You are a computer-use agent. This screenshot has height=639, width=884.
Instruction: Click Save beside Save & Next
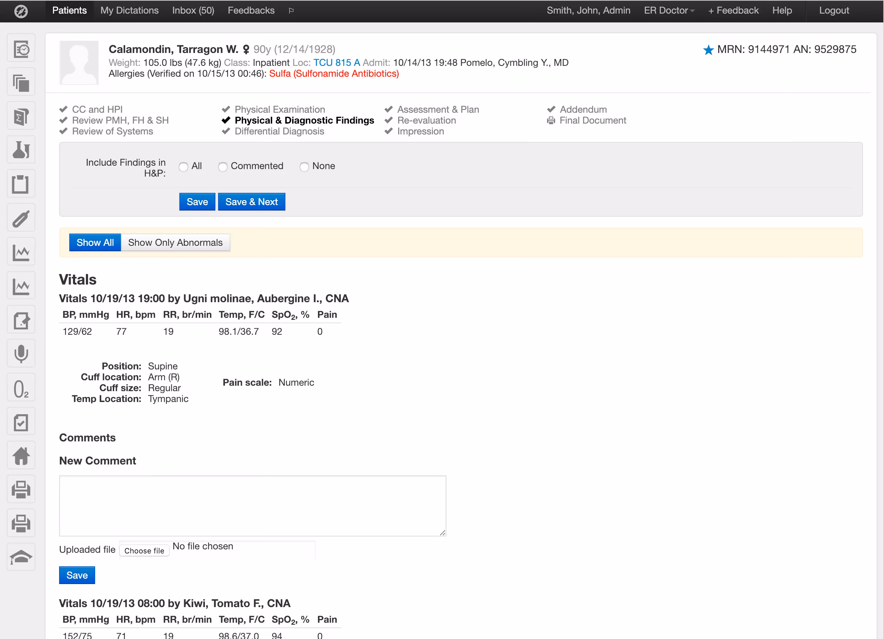point(197,202)
